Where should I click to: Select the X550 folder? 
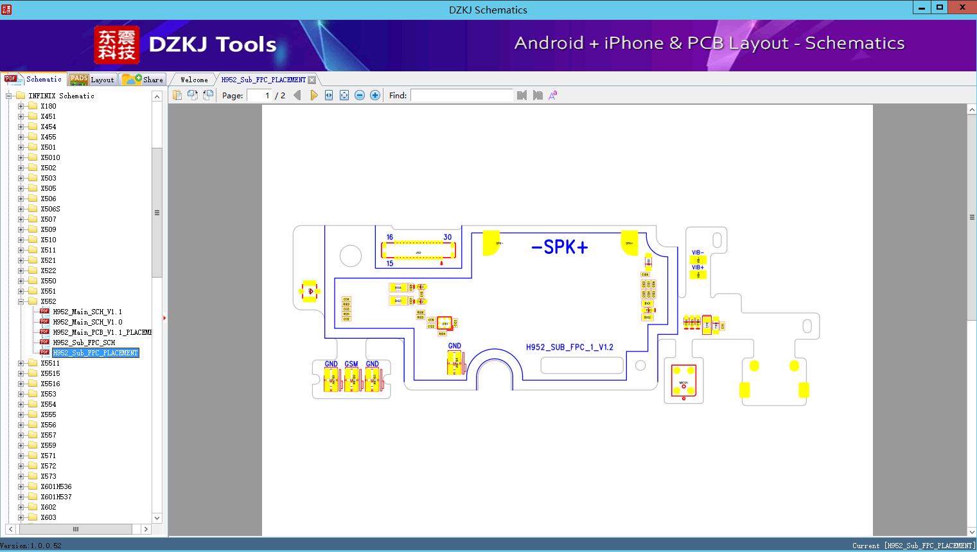[48, 281]
